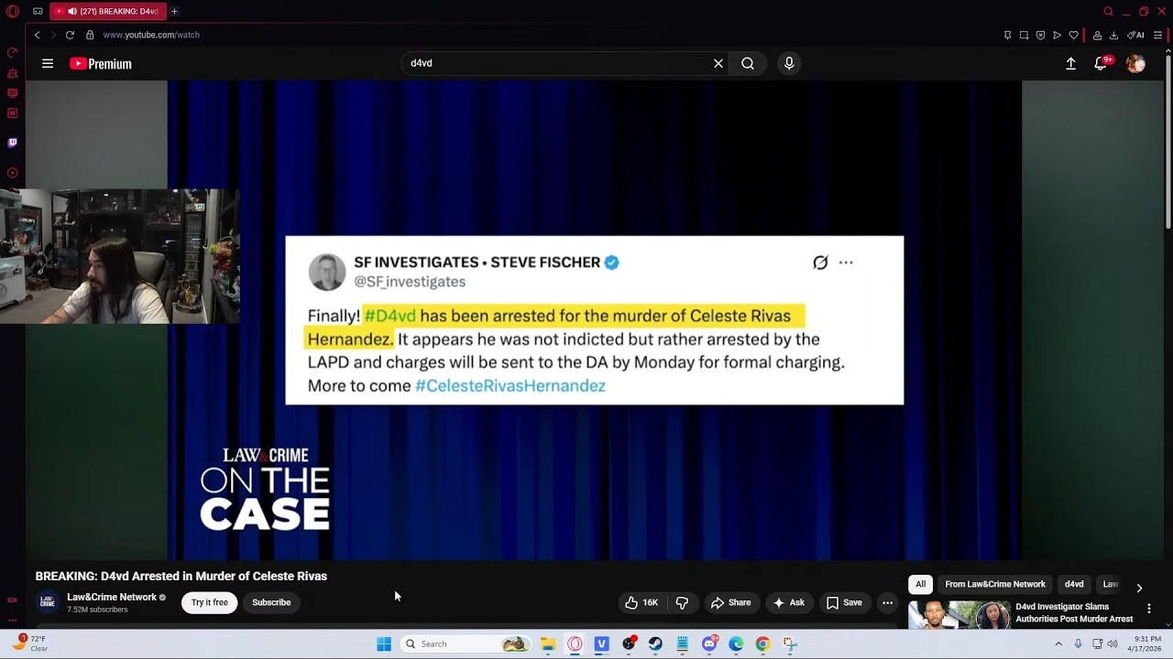Viewport: 1173px width, 659px height.
Task: Open the sidebar player icon
Action: pyautogui.click(x=13, y=173)
